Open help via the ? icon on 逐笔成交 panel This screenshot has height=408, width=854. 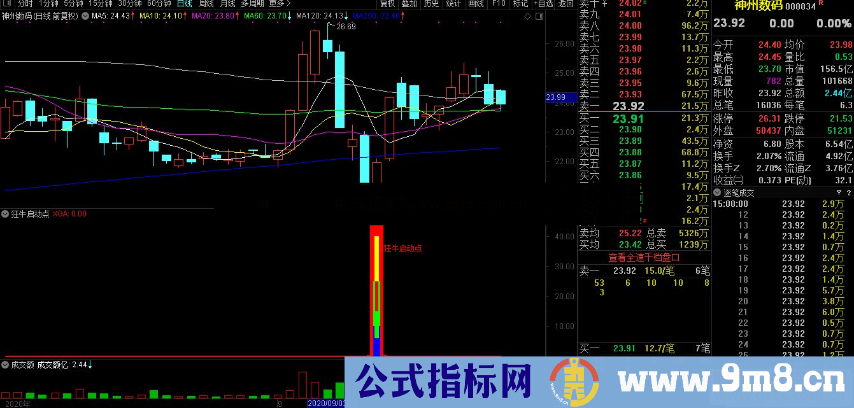tap(849, 193)
